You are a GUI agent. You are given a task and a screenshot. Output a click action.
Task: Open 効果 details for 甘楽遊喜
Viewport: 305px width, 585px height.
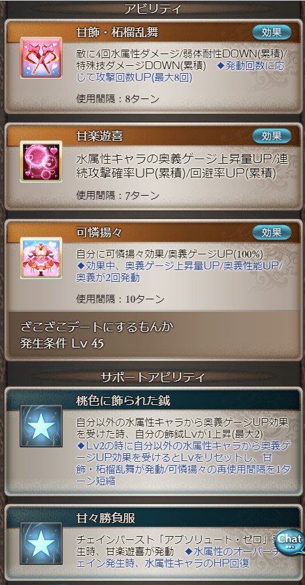(272, 136)
